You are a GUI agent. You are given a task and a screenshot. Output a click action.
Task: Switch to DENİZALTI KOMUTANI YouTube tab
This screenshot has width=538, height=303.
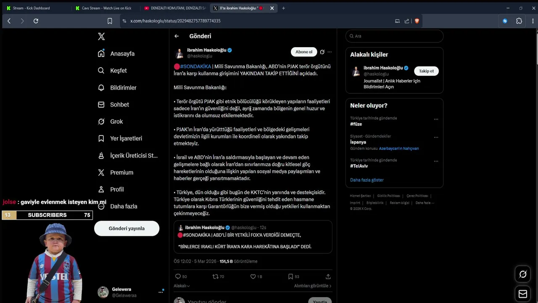point(174,8)
